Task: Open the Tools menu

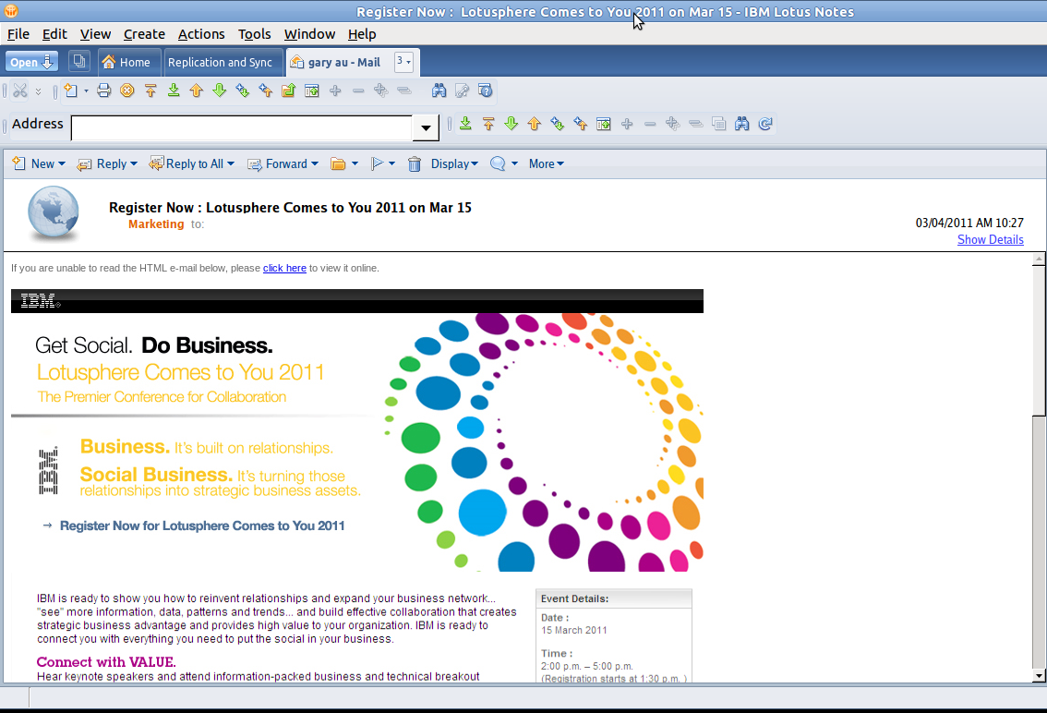Action: coord(255,34)
